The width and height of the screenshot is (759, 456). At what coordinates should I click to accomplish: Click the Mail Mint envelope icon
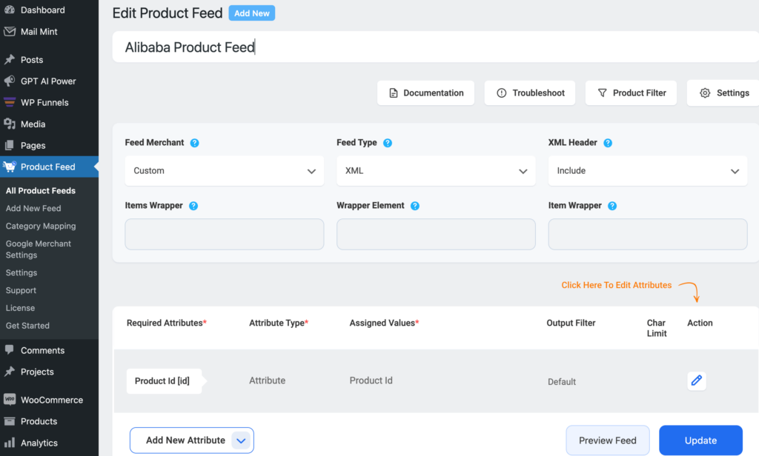tap(9, 31)
